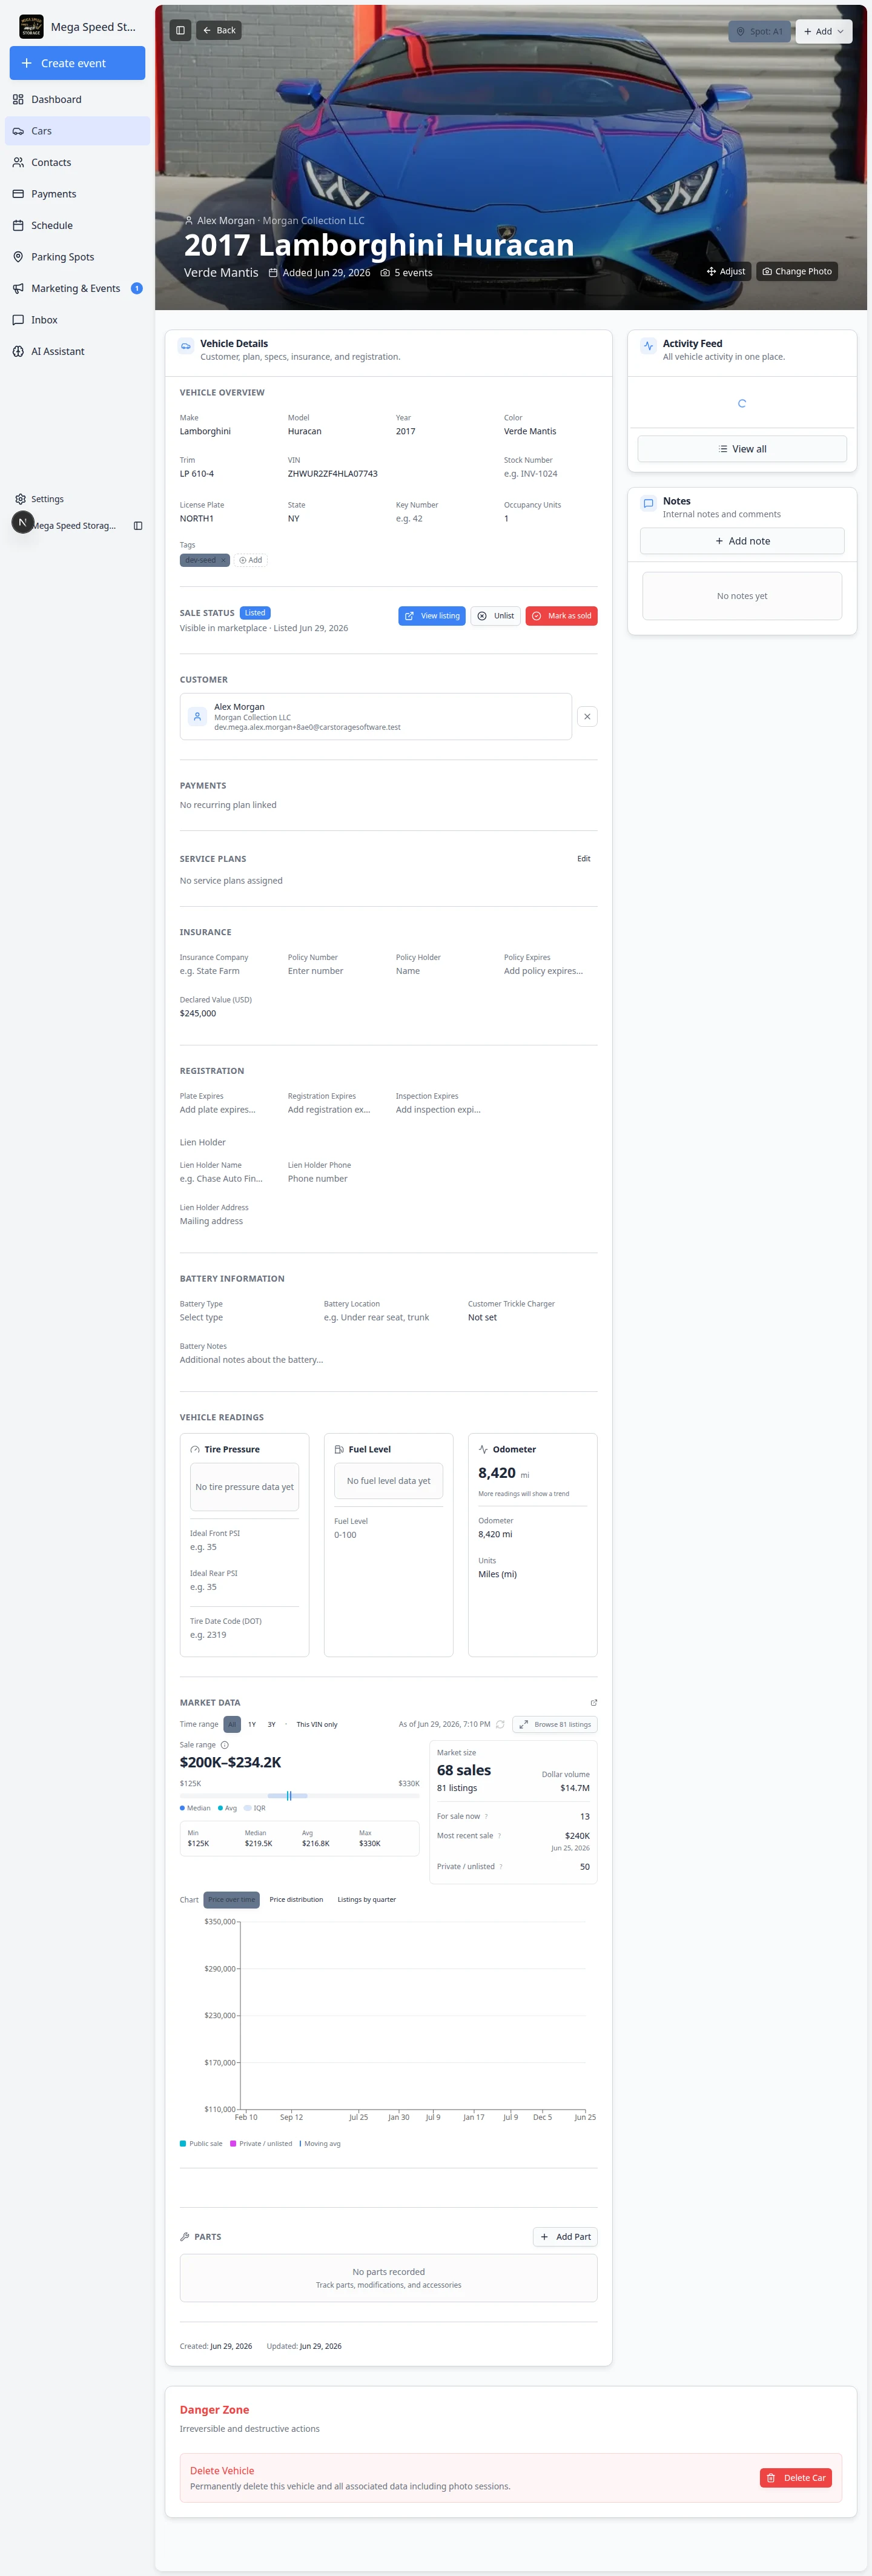Viewport: 872px width, 2576px height.
Task: Click the Vehicle Details car icon
Action: [186, 346]
